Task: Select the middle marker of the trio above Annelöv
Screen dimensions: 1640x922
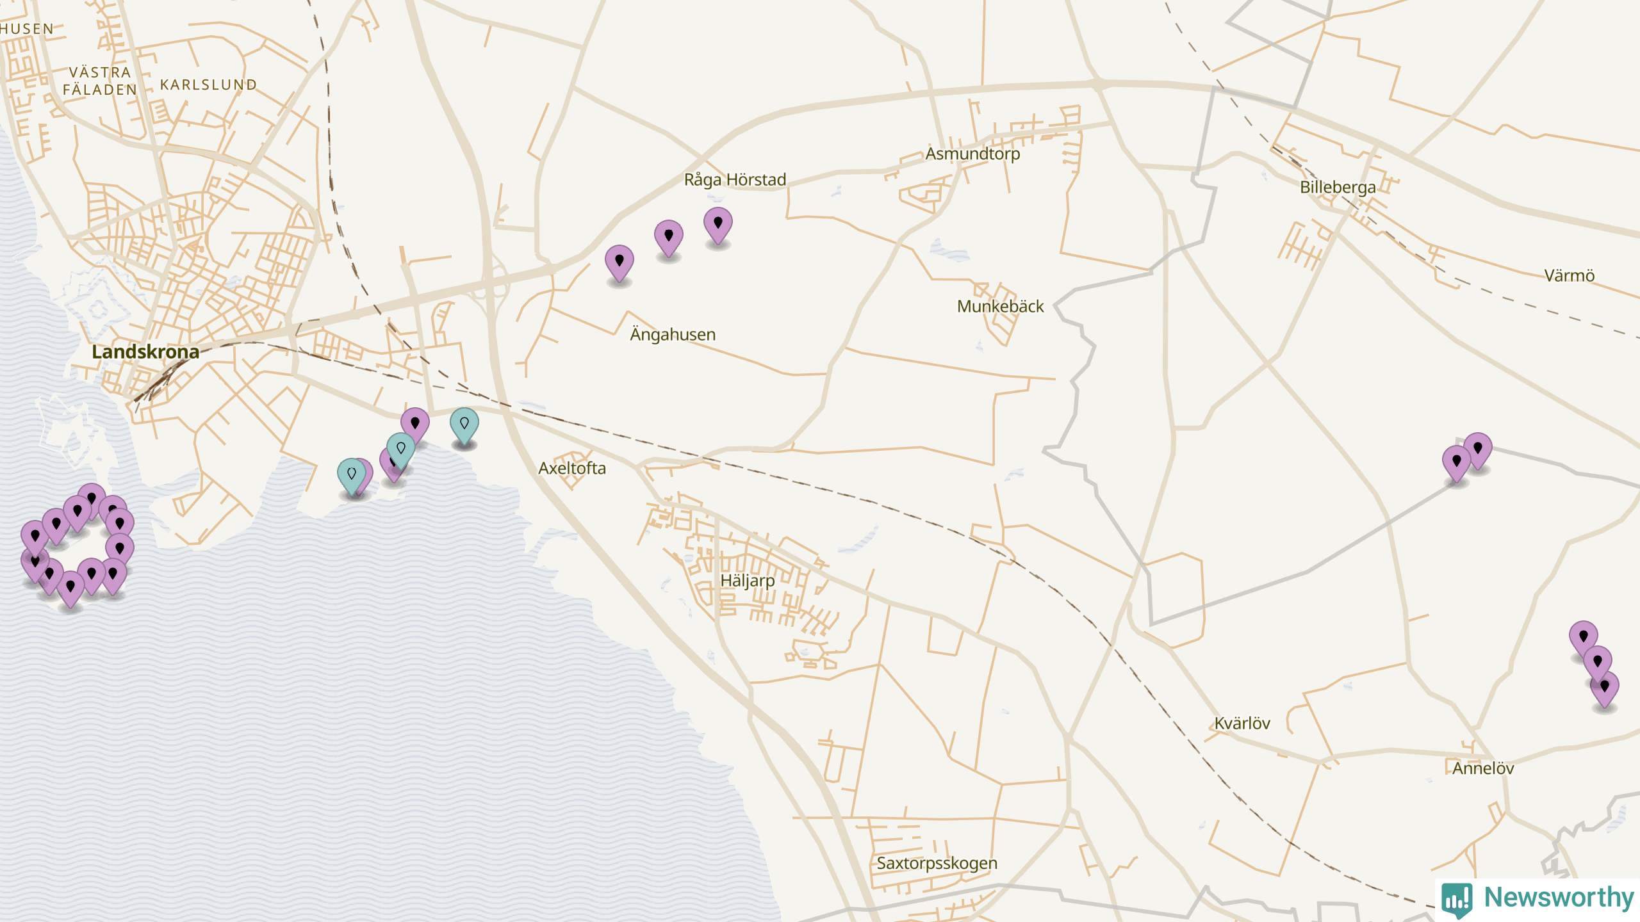Action: pos(1597,665)
